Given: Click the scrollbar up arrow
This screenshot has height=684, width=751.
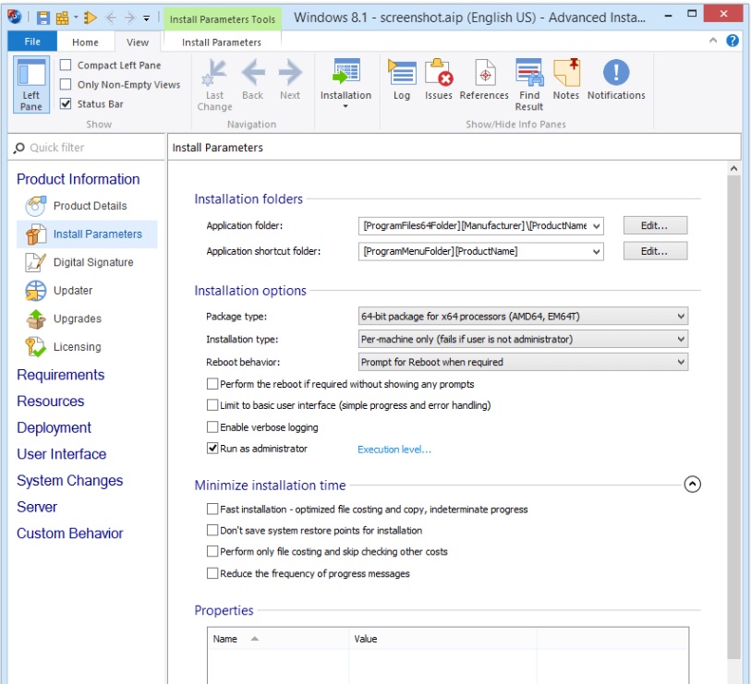Looking at the screenshot, I should click(733, 168).
